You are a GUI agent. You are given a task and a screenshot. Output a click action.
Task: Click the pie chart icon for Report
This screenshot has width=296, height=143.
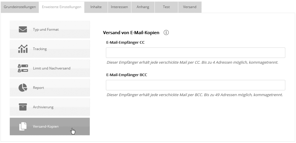coord(23,88)
